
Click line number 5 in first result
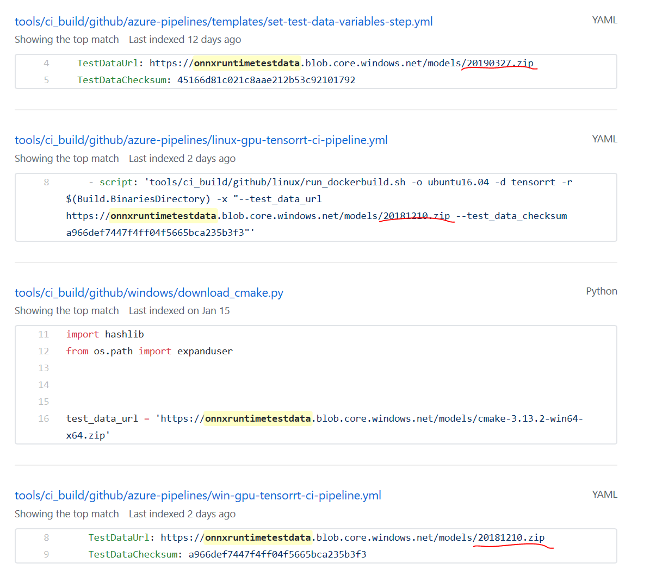coord(46,80)
